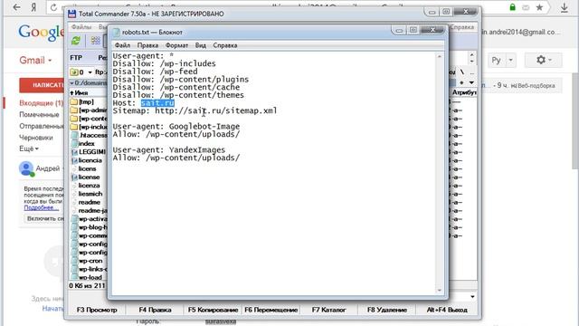Image resolution: width=579 pixels, height=326 pixels.
Task: Click the highlighted sait.ru host text
Action: (157, 102)
